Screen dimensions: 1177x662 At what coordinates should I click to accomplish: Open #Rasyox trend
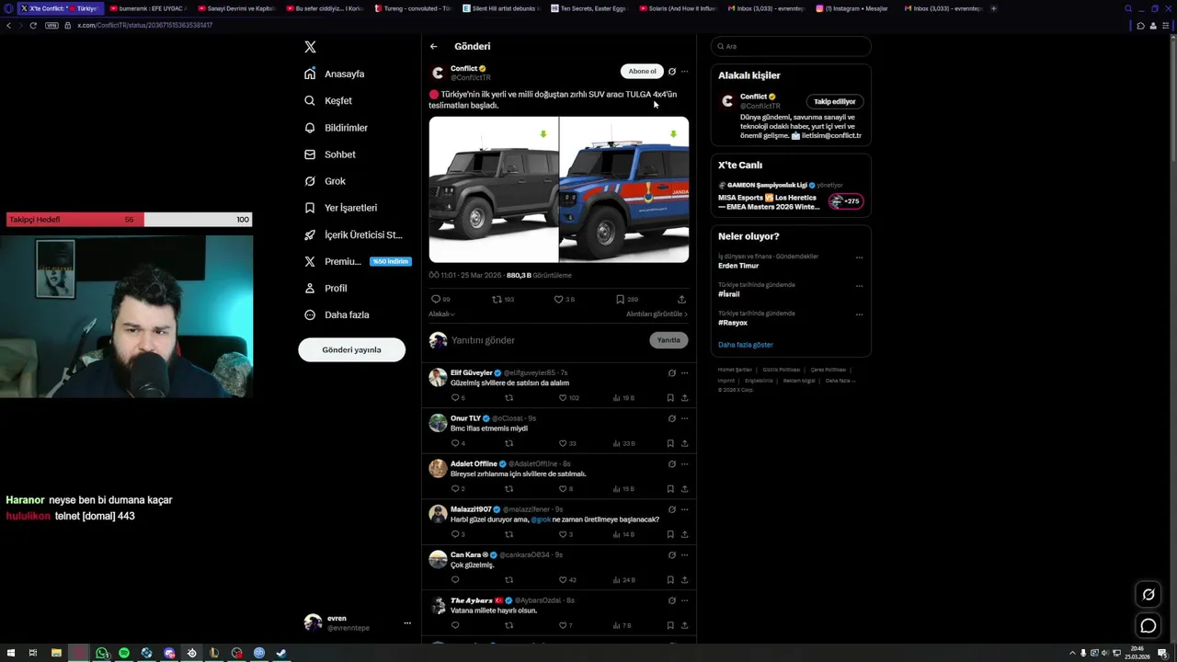pos(733,323)
